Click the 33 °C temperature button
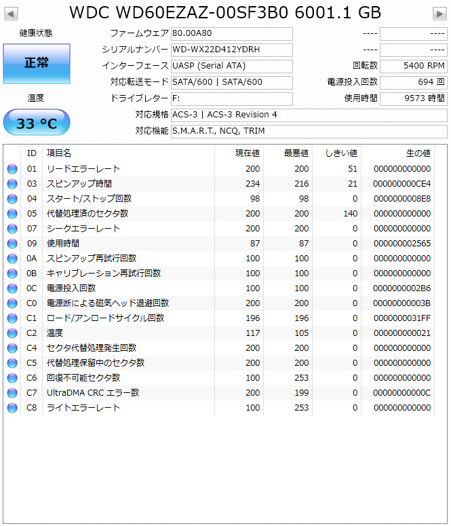Screen dimensions: 451x526 coord(37,123)
